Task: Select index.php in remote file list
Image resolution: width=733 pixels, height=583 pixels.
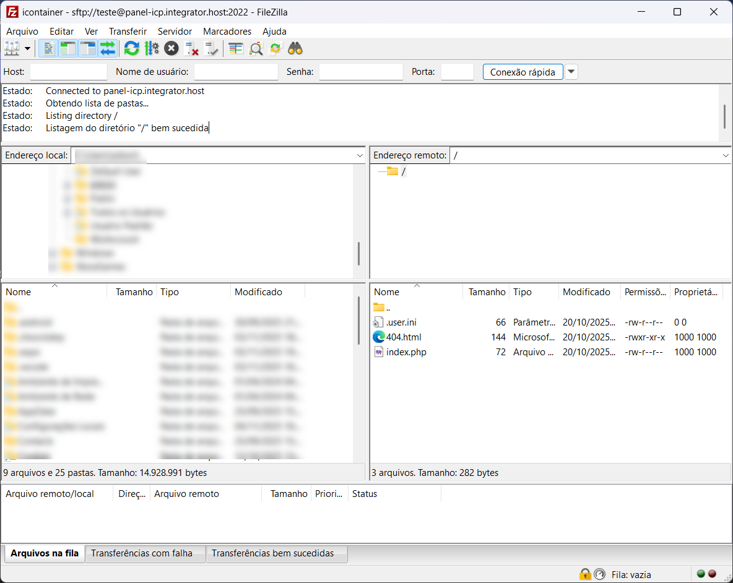Action: (x=406, y=352)
